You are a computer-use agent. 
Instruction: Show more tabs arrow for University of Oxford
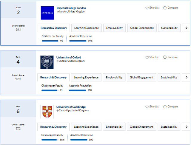186,77
